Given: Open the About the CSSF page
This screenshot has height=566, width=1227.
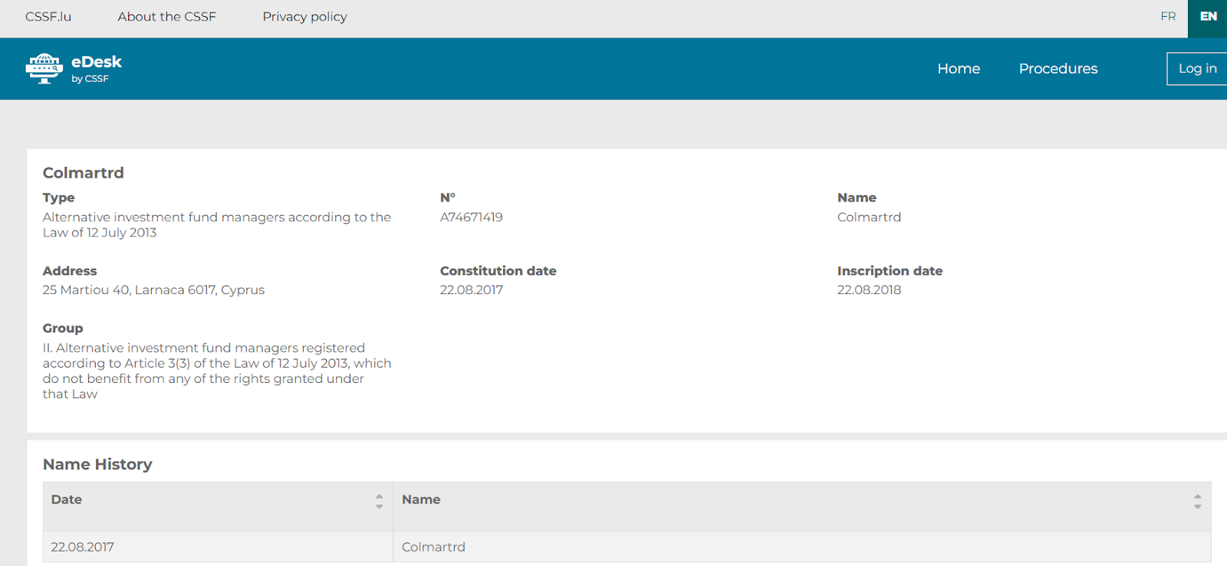Looking at the screenshot, I should tap(166, 17).
